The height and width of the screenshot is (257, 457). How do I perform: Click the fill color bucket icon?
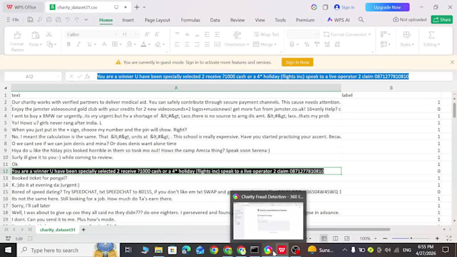129,44
